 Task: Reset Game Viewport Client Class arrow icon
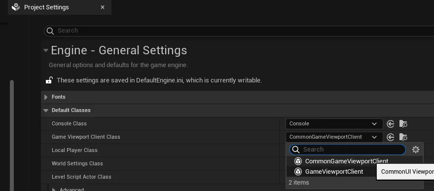(390, 137)
